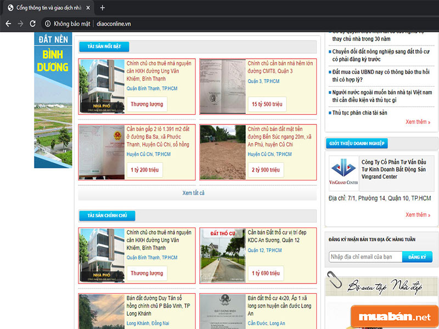The image size is (439, 329).
Task: Open article Chuyển đổi đất nông nghiệp sang đất thổ cư
Action: coord(381,55)
